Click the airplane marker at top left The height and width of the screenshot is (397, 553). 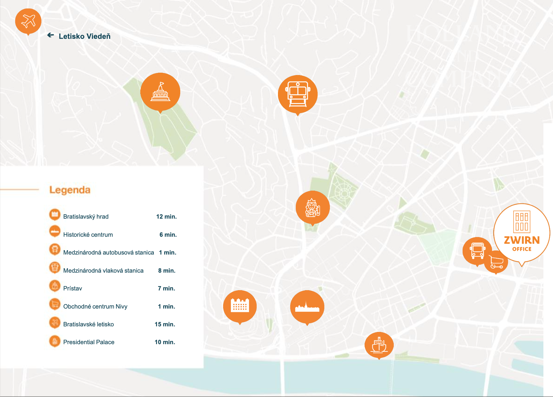[28, 21]
